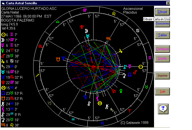Select the red Mars glyph on the chart
The image size is (192, 130).
(135, 72)
